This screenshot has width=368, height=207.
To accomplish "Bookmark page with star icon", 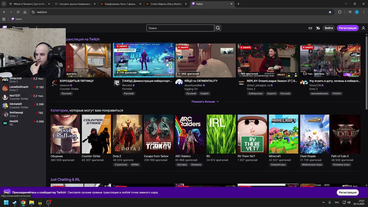I will pos(330,12).
